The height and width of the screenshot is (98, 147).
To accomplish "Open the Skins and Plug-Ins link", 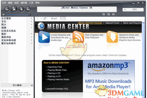I will coord(132,23).
